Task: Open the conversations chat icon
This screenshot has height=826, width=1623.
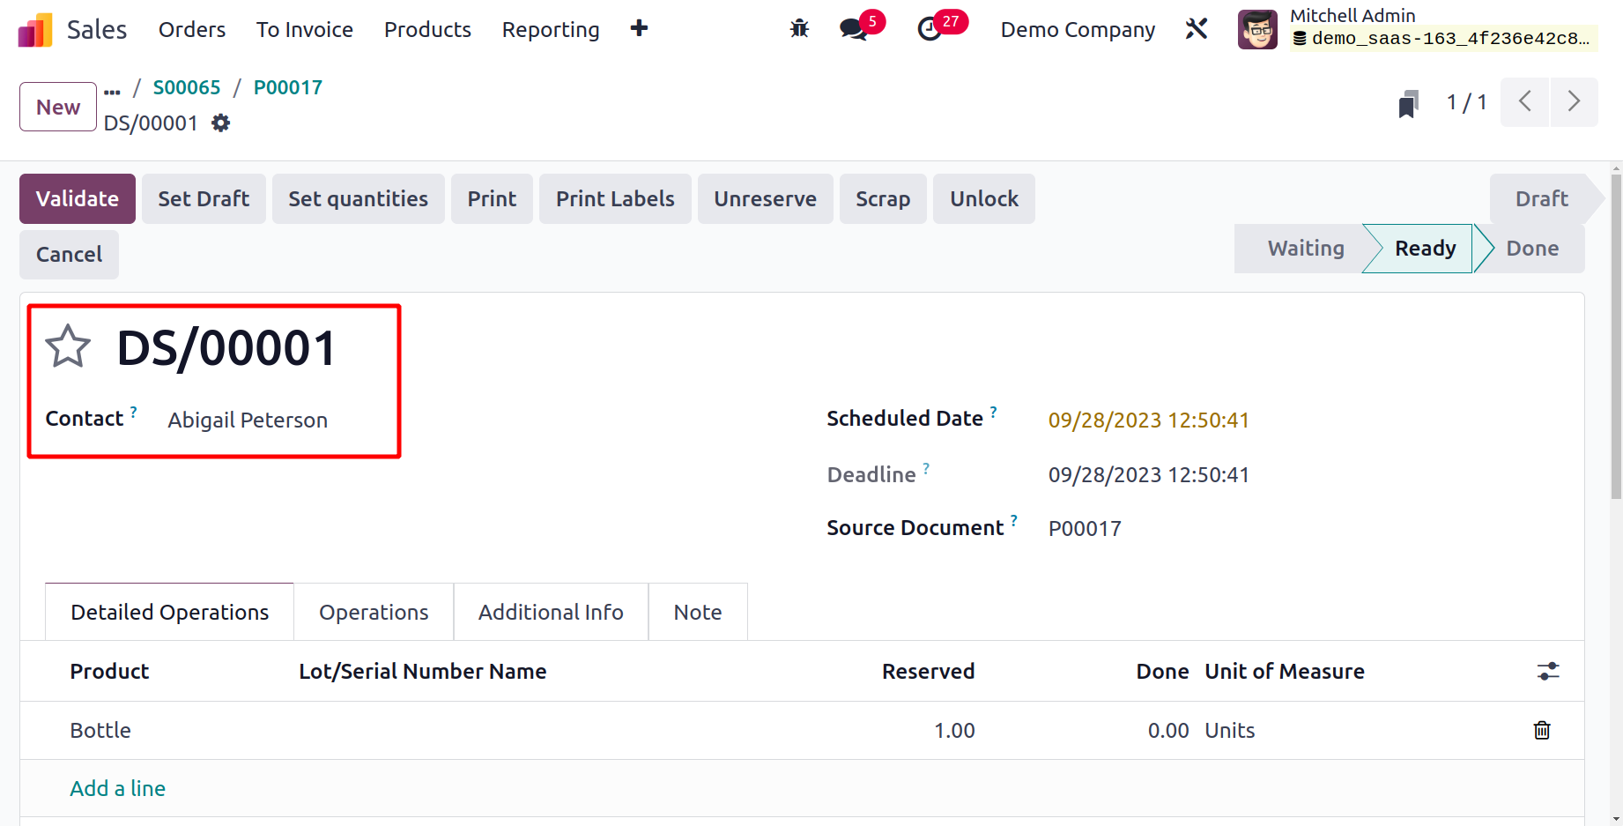Action: click(853, 29)
